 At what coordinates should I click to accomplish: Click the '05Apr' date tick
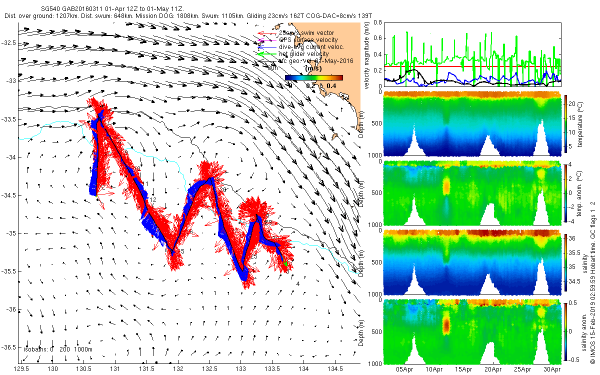tap(404, 369)
